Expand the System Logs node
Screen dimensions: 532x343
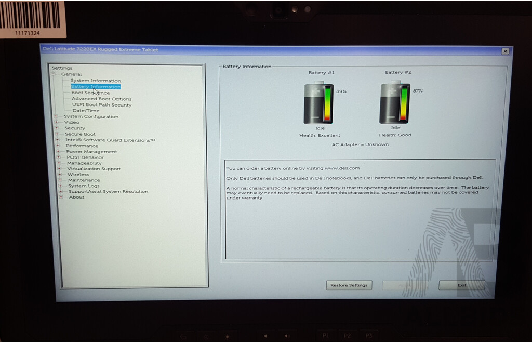60,186
